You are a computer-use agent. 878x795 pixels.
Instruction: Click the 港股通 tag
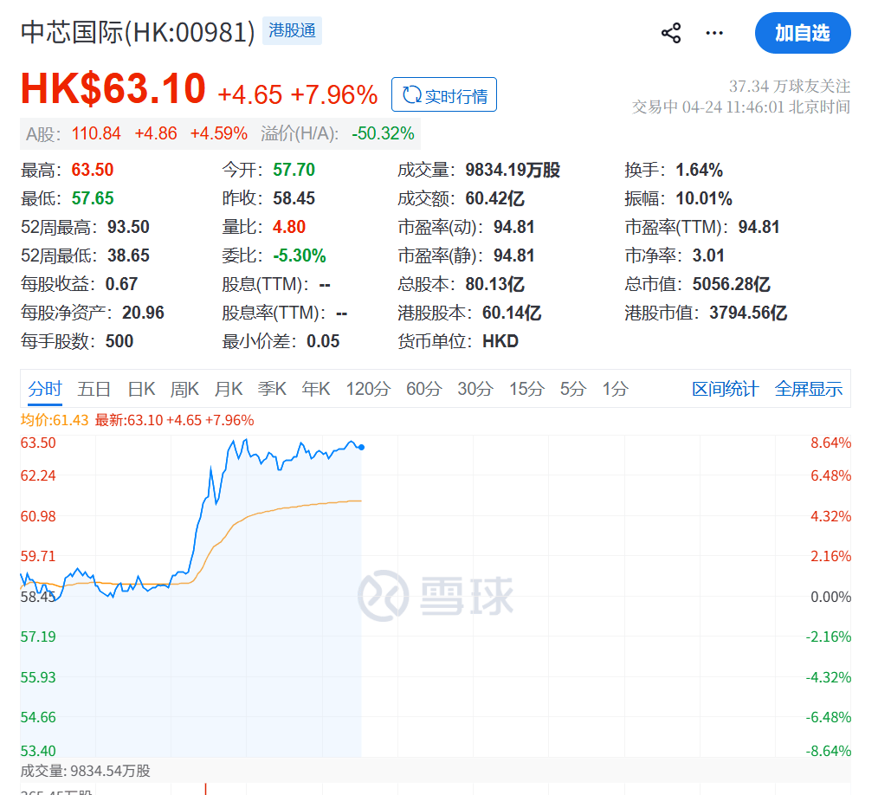292,31
